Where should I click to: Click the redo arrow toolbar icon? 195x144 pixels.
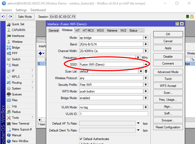(x=10, y=17)
